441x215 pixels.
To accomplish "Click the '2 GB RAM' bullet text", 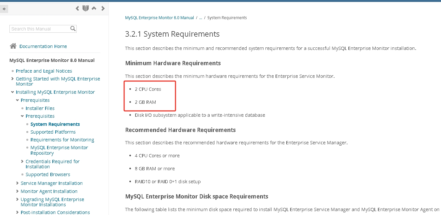I will [x=145, y=102].
